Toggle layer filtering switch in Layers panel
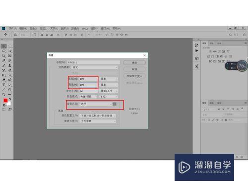This screenshot has height=186, width=248. pos(242,109)
